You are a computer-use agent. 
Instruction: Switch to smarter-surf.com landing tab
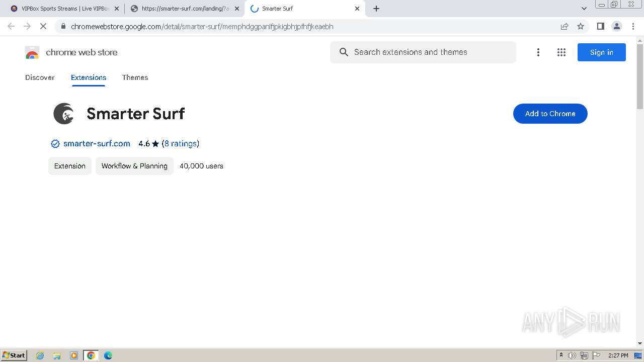click(184, 9)
